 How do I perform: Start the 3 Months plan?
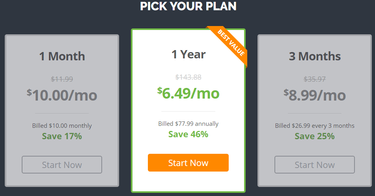click(x=315, y=165)
